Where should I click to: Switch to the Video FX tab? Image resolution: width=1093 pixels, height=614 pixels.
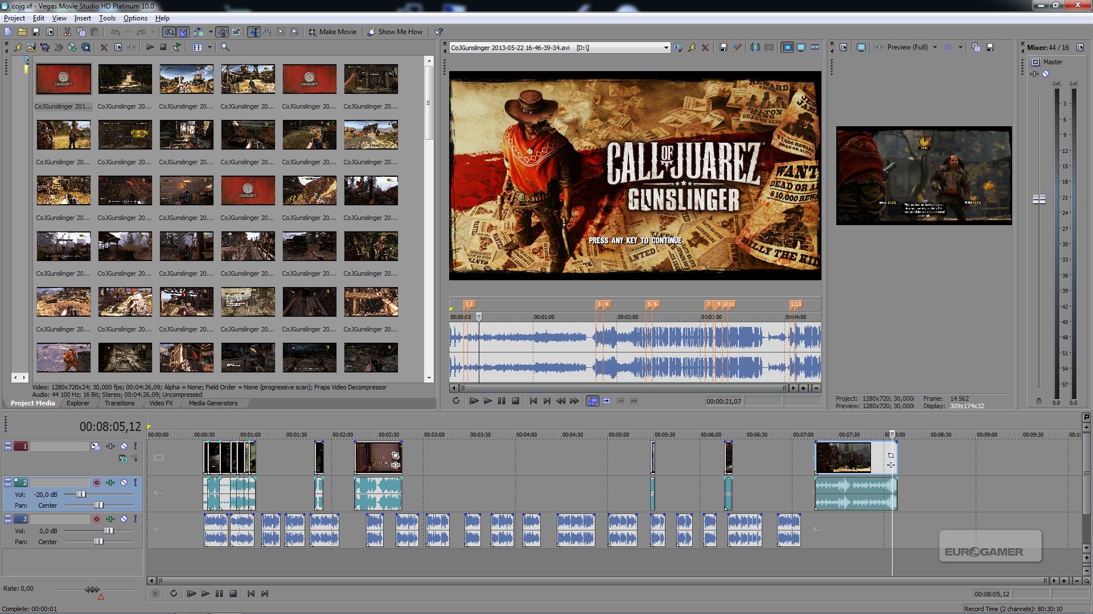click(161, 403)
